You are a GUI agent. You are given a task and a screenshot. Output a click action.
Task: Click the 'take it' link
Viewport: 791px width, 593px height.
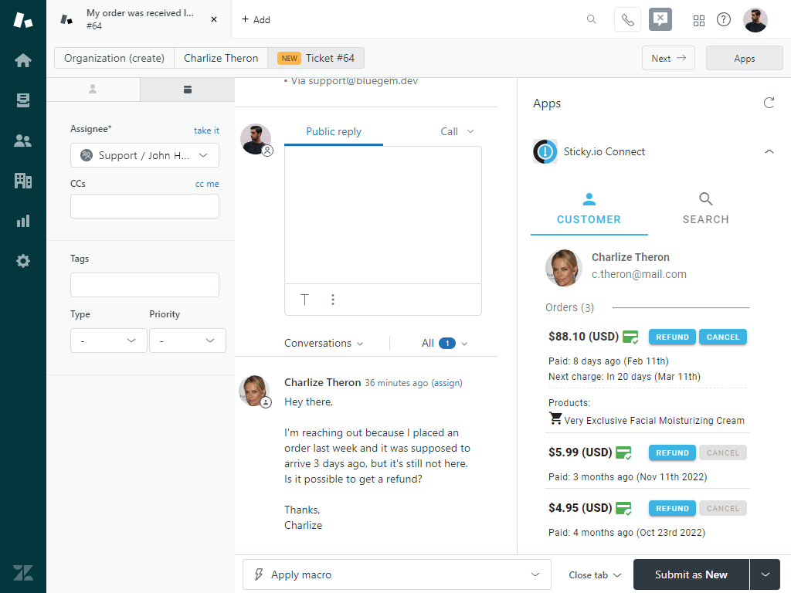click(x=206, y=130)
